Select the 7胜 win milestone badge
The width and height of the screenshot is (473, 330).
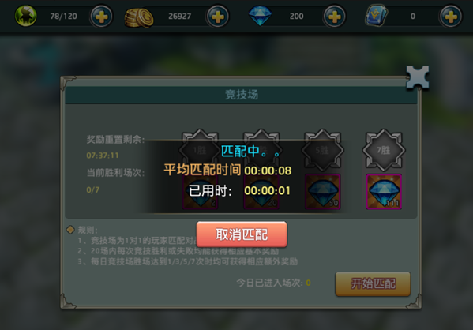click(x=384, y=150)
